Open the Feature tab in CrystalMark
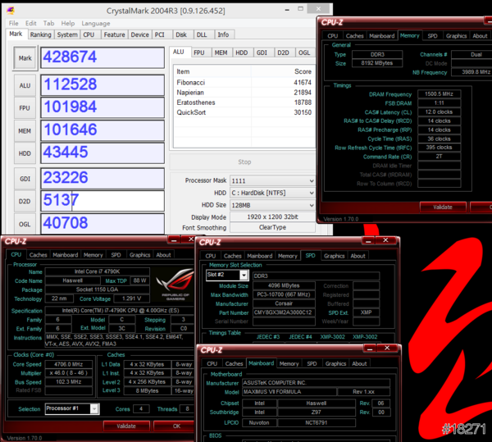This screenshot has height=442, width=492. point(114,34)
